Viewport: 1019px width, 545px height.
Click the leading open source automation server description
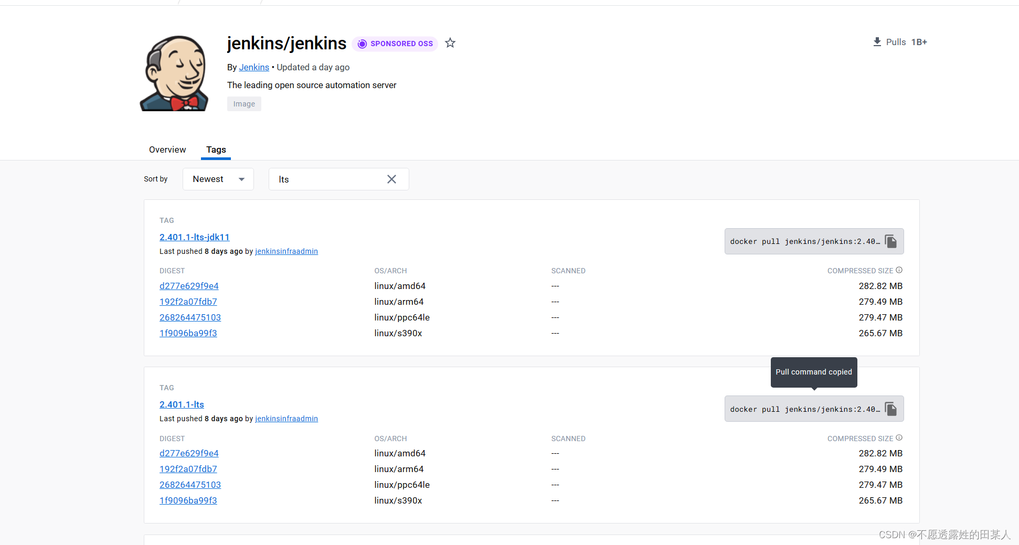click(x=312, y=85)
